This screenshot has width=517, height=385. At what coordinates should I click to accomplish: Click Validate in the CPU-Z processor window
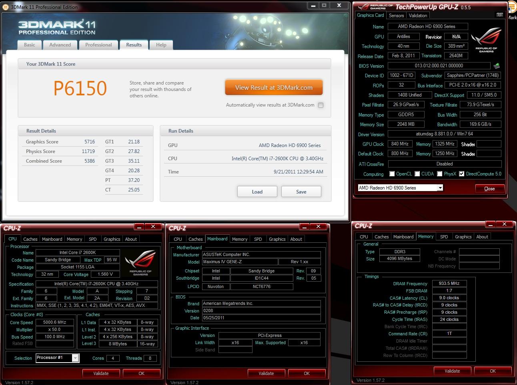101,373
